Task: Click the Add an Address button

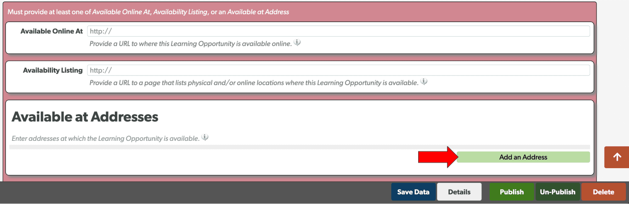Action: pyautogui.click(x=523, y=157)
